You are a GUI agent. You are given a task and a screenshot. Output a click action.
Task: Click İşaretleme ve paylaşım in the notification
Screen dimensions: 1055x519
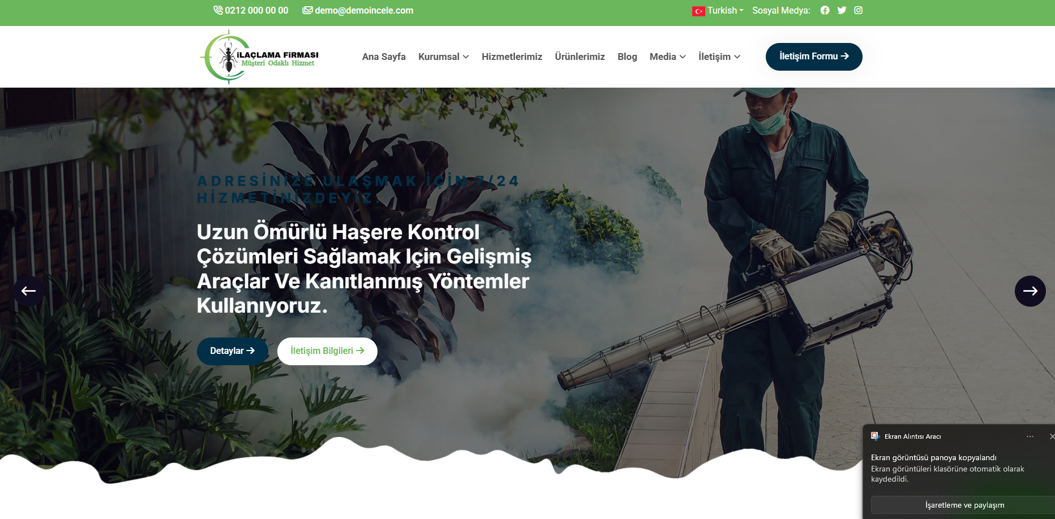pos(965,505)
